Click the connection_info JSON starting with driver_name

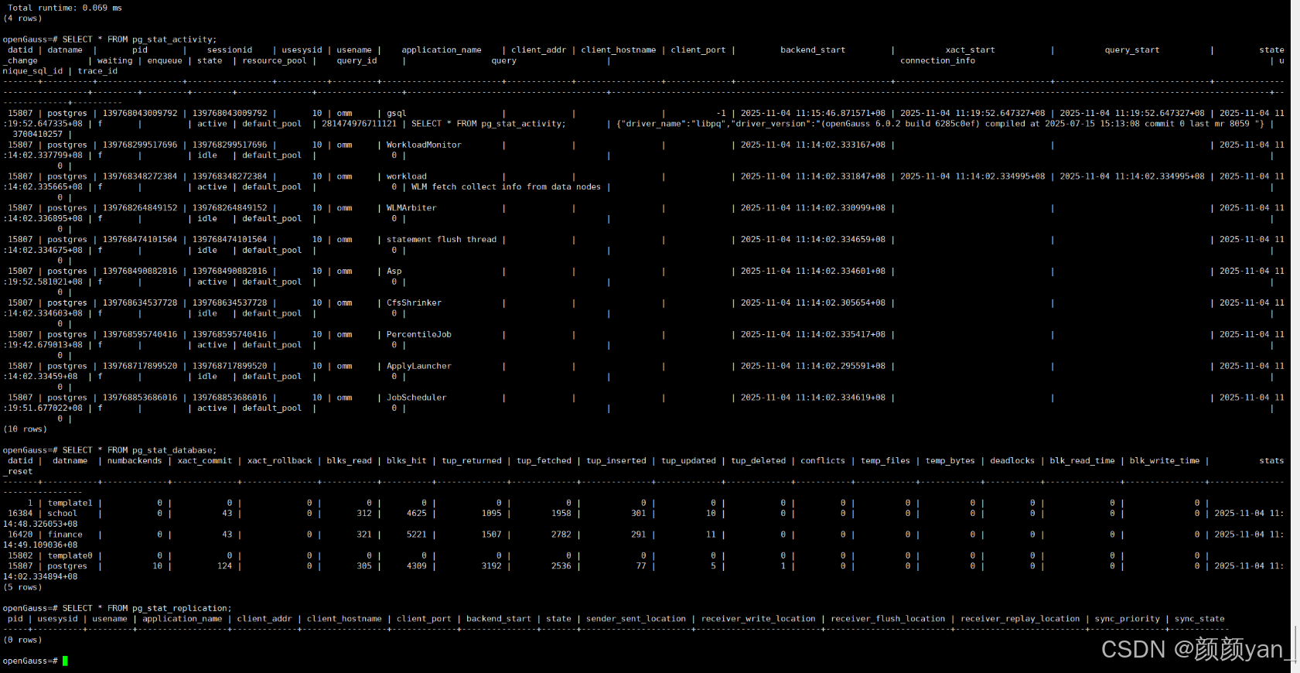[x=940, y=124]
